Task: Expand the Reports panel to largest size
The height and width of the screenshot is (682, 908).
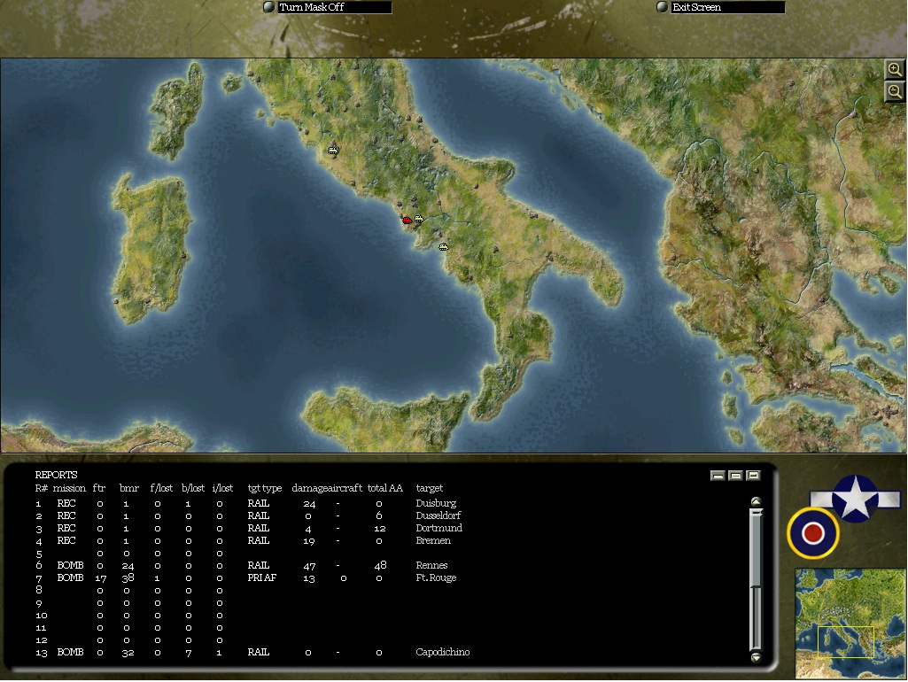Action: click(x=753, y=476)
